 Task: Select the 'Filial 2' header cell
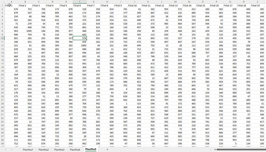pyautogui.click(x=25, y=5)
